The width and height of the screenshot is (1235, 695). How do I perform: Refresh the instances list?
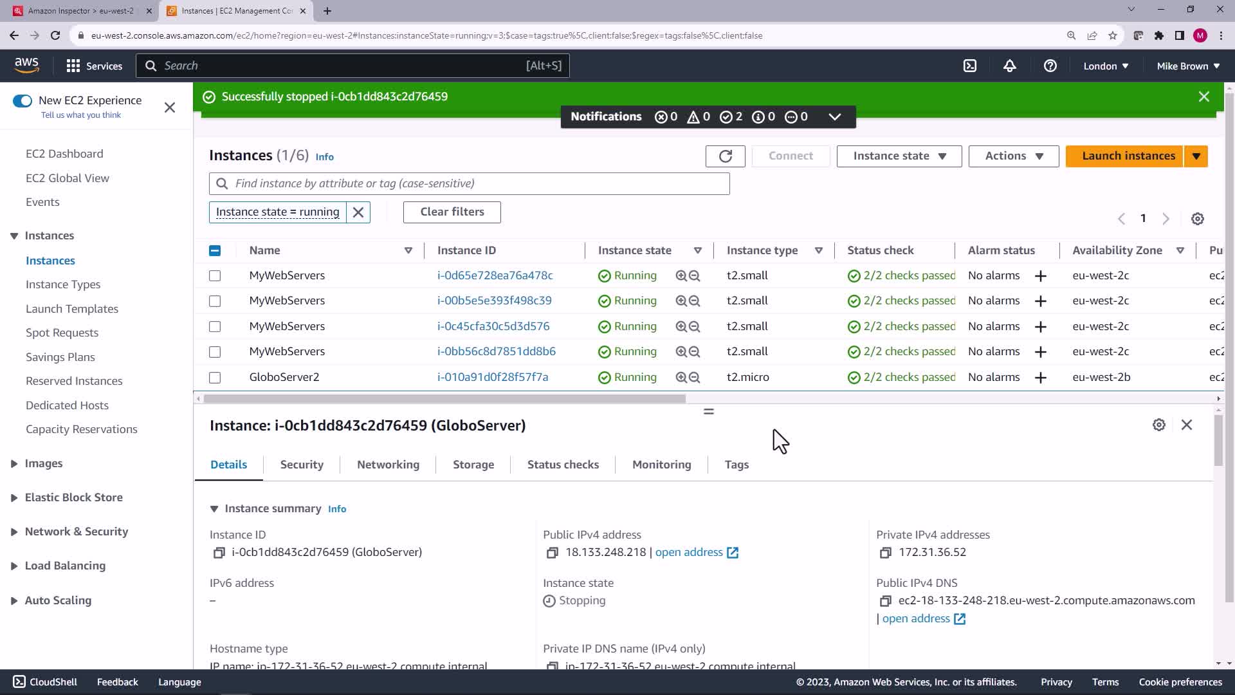[725, 156]
